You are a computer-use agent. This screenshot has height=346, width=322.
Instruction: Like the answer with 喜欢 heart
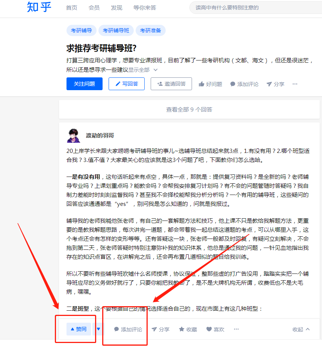(x=215, y=329)
